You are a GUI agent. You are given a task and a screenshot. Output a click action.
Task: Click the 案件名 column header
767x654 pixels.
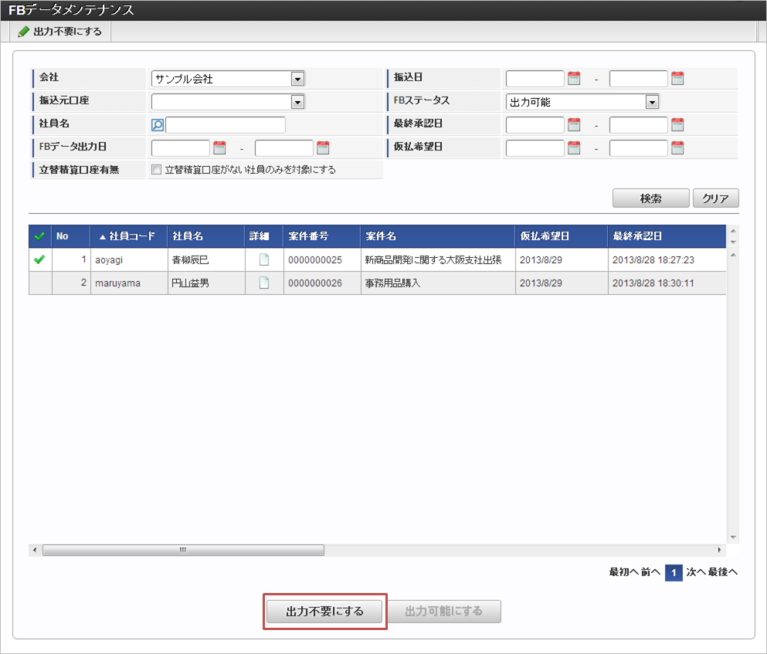click(438, 236)
